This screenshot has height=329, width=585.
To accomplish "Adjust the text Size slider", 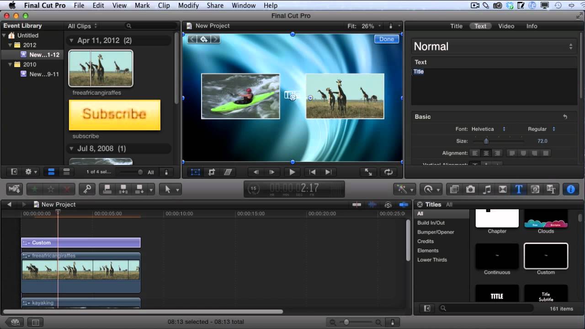I will click(x=486, y=141).
